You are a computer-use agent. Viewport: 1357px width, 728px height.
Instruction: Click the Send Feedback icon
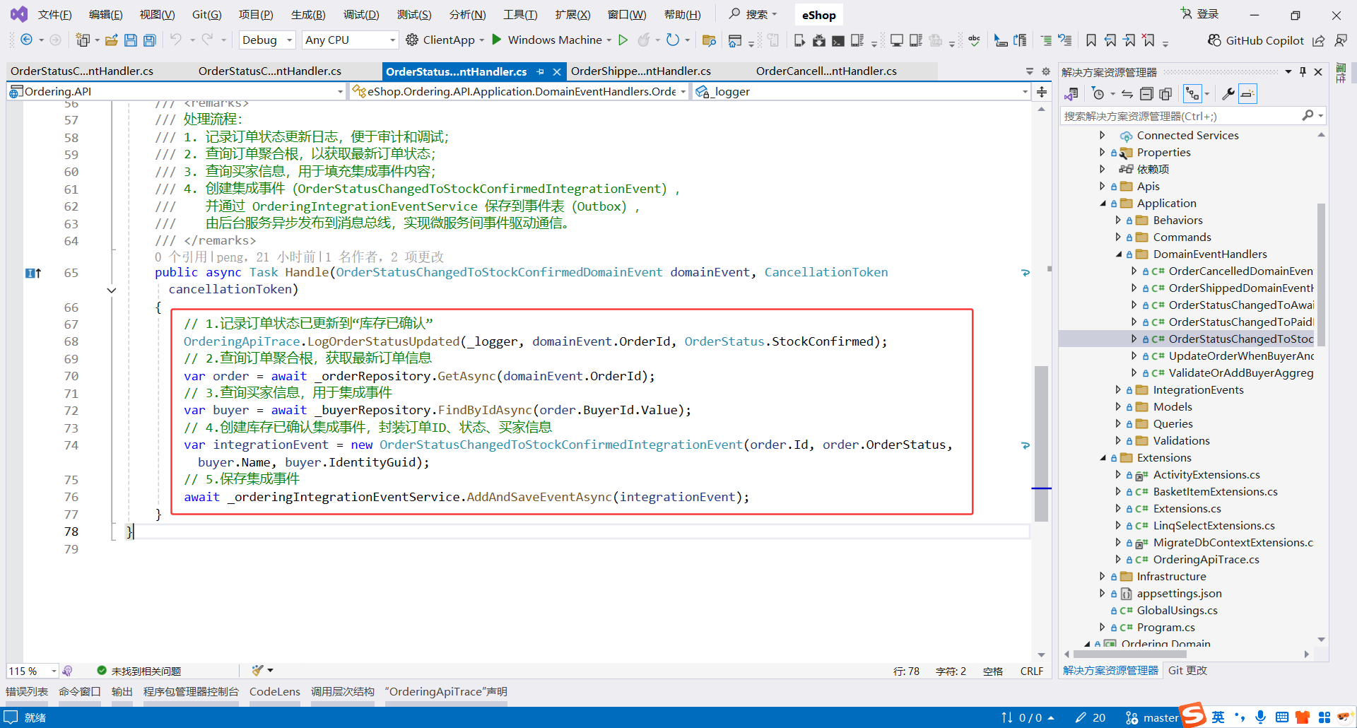point(1341,40)
